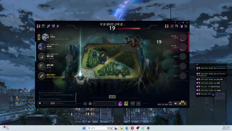The image size is (232, 131).
Task: Click the second banned champion icon, allied side
Action: click(x=43, y=26)
